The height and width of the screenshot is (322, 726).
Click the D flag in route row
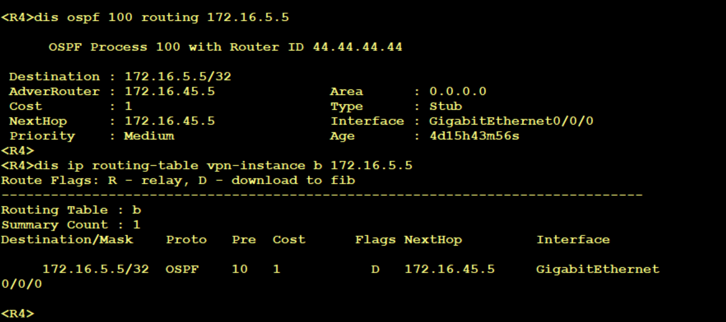coord(375,269)
